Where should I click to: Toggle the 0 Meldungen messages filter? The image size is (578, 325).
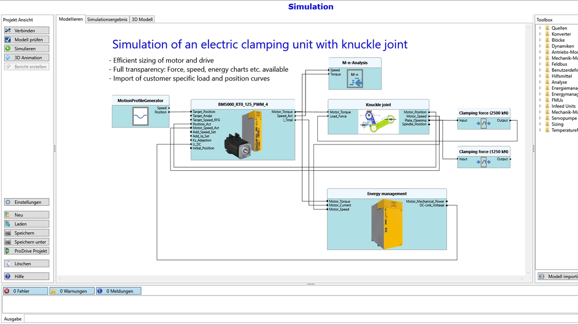point(119,291)
